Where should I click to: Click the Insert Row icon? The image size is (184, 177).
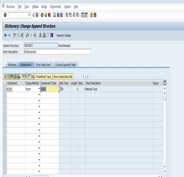(15, 77)
